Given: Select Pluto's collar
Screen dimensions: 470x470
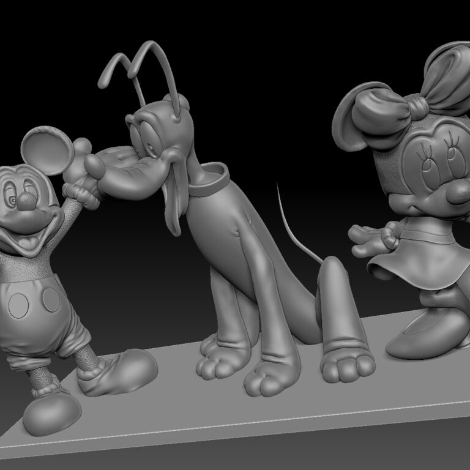Looking at the screenshot, I should [x=209, y=180].
